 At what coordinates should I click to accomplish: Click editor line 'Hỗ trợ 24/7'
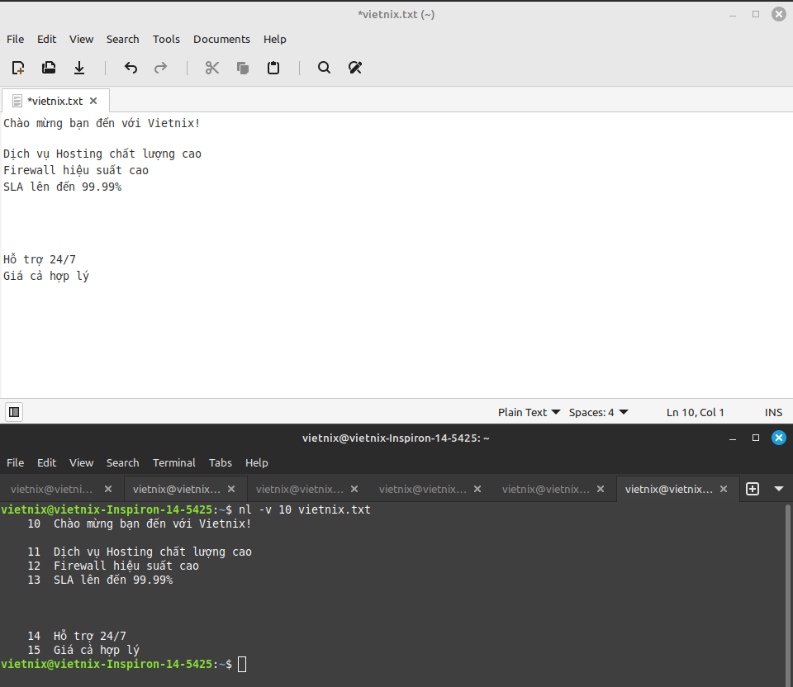point(40,259)
